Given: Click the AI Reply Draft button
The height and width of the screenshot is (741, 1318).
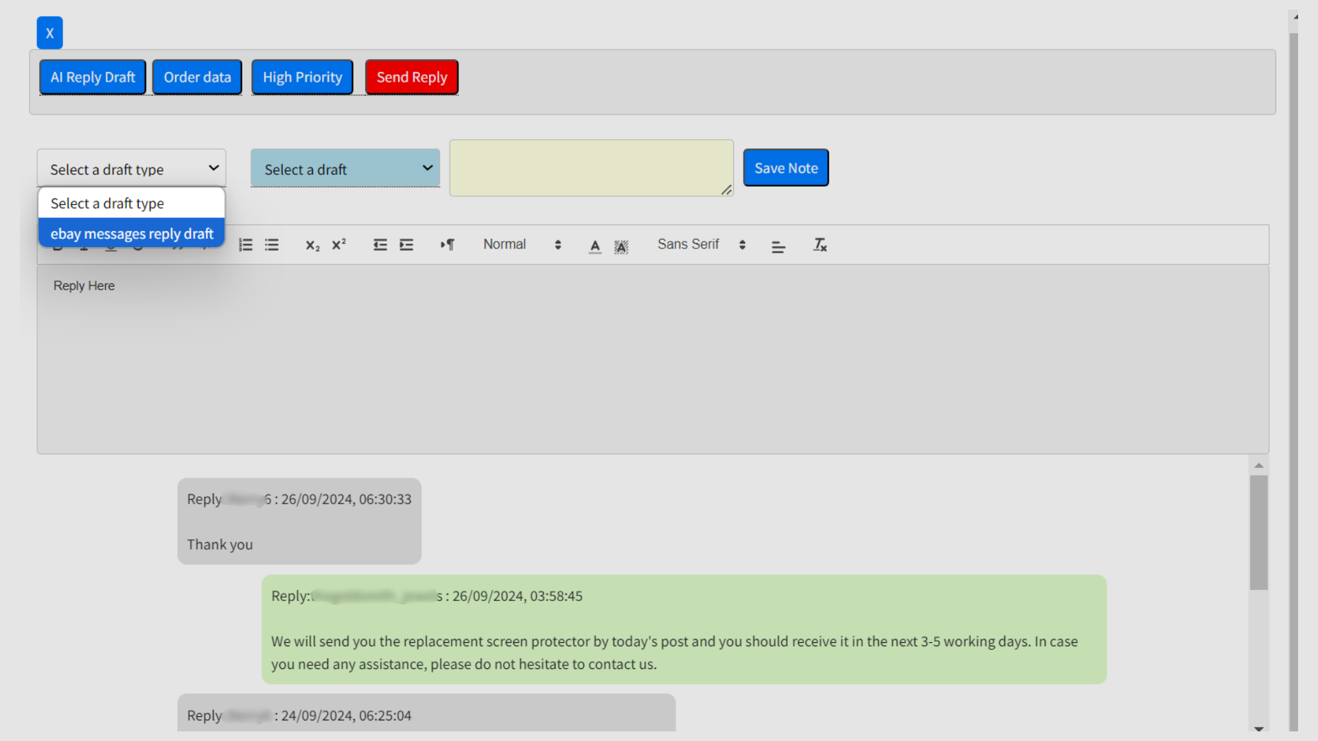Looking at the screenshot, I should pyautogui.click(x=93, y=78).
